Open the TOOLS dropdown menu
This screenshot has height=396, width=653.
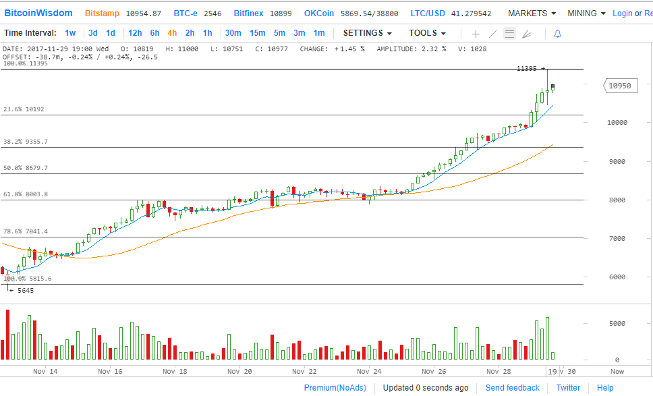click(x=427, y=33)
